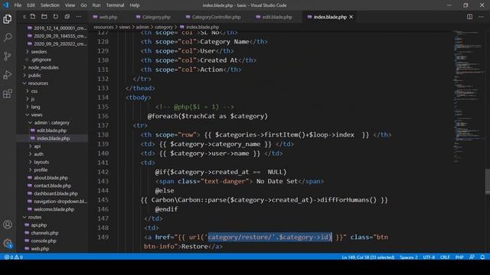The image size is (490, 275).
Task: Open edit.blade.php in the file tree
Action: pyautogui.click(x=51, y=131)
